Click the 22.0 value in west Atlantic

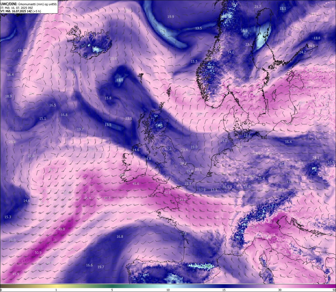coord(31,156)
